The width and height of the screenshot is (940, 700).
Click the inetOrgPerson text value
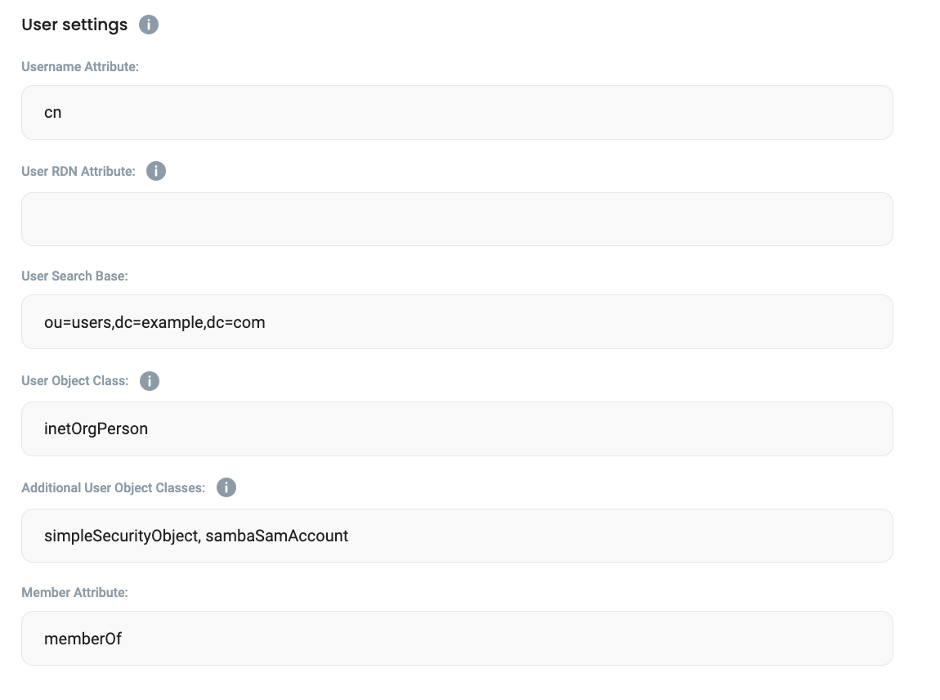click(x=96, y=429)
